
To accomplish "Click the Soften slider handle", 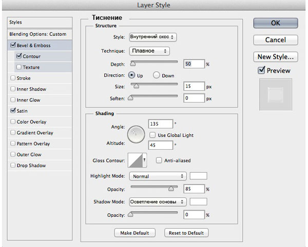I will click(130, 98).
